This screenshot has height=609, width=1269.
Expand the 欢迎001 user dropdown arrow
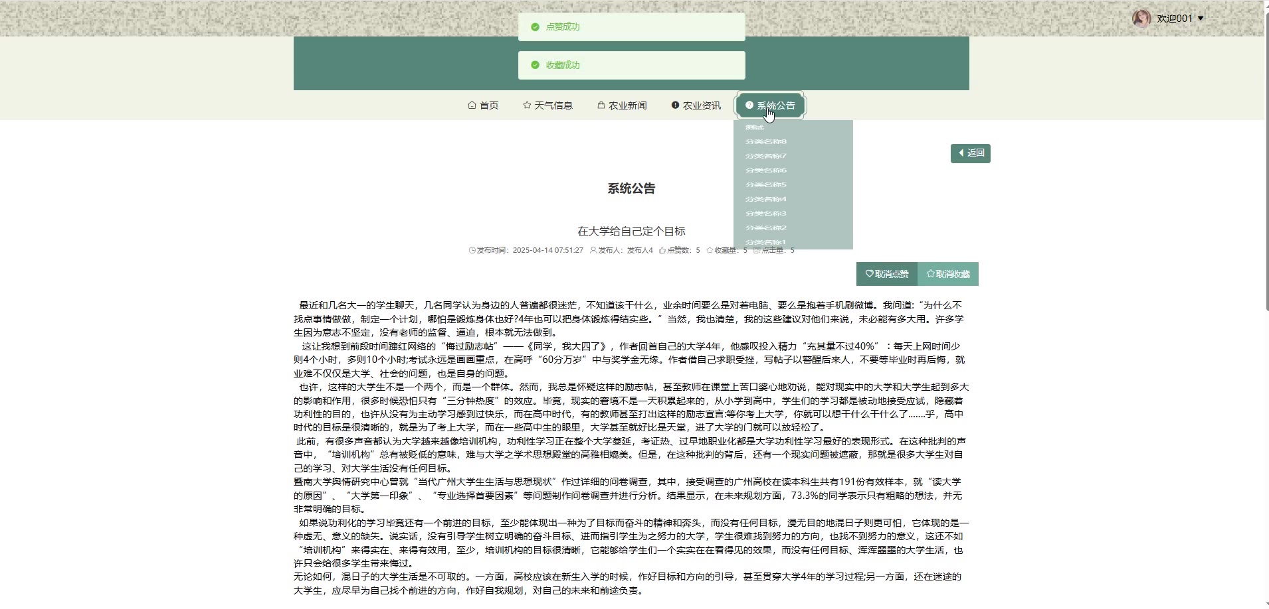click(1201, 19)
